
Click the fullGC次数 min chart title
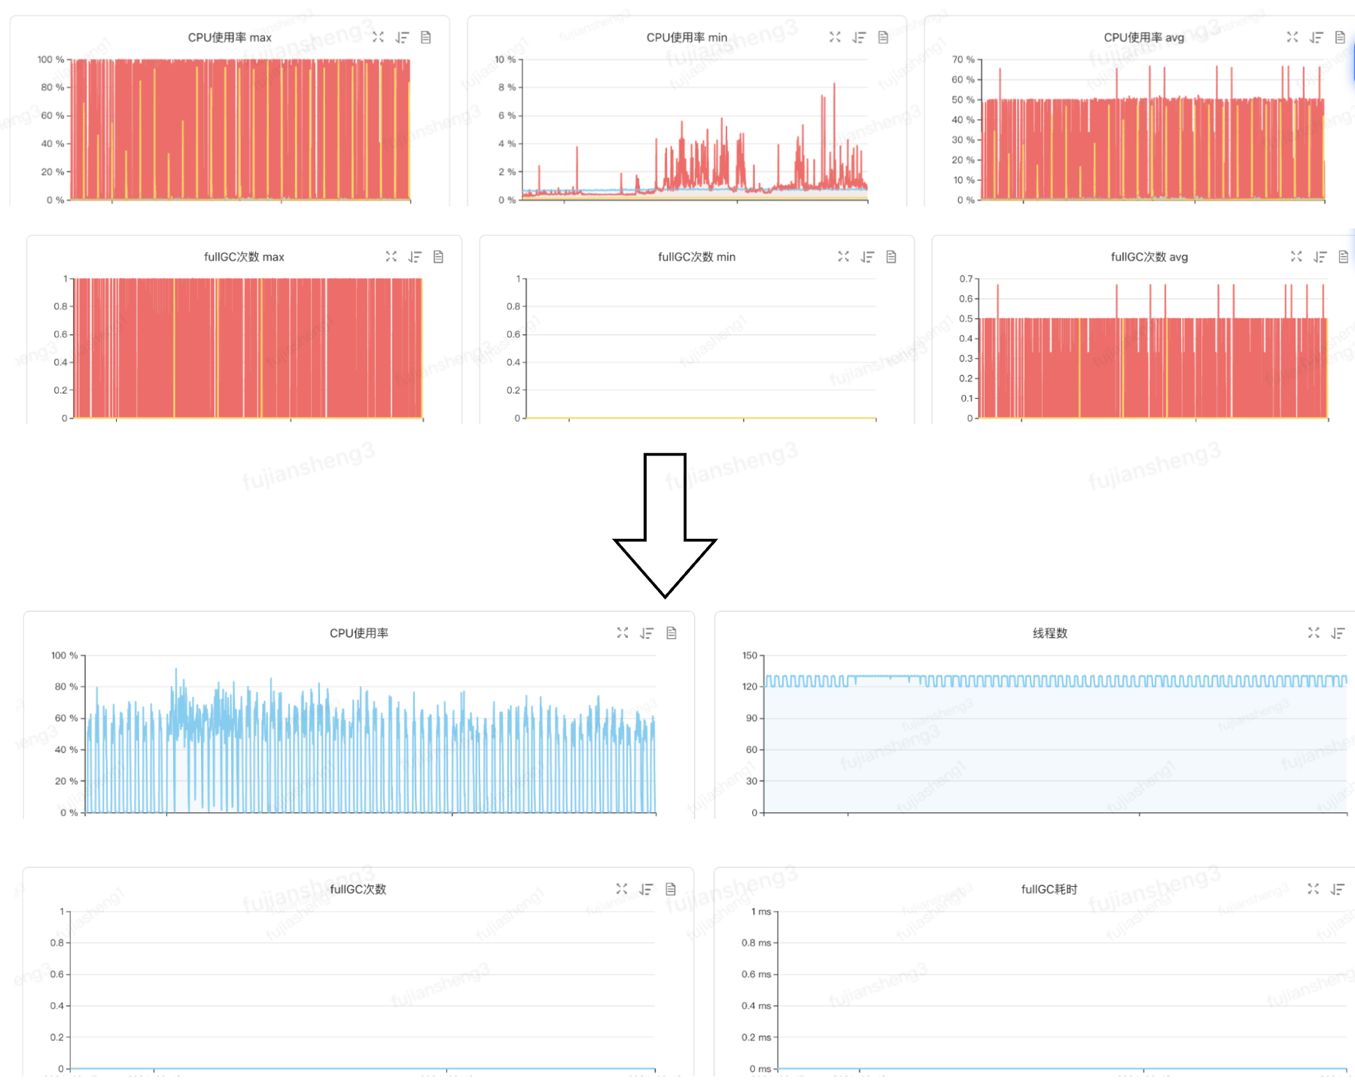(696, 257)
